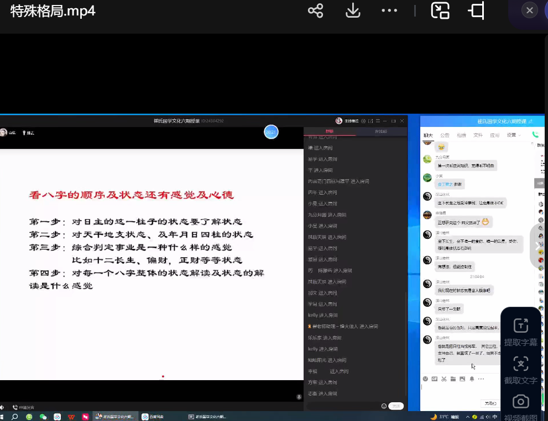This screenshot has width=548, height=421.
Task: Download the video with the download icon
Action: [353, 10]
